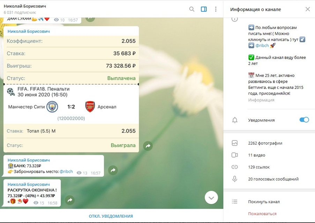The height and width of the screenshot is (223, 315).
Task: Forward the БАНК: 73.328₽ message
Action: coord(113,170)
